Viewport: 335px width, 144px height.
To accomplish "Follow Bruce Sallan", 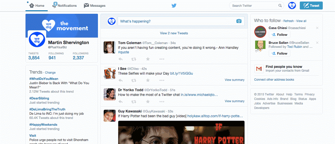I will coord(279,53).
